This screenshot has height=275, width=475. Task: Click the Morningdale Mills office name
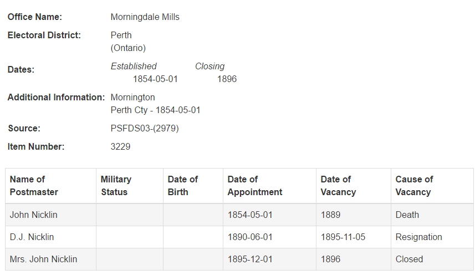[x=145, y=17]
